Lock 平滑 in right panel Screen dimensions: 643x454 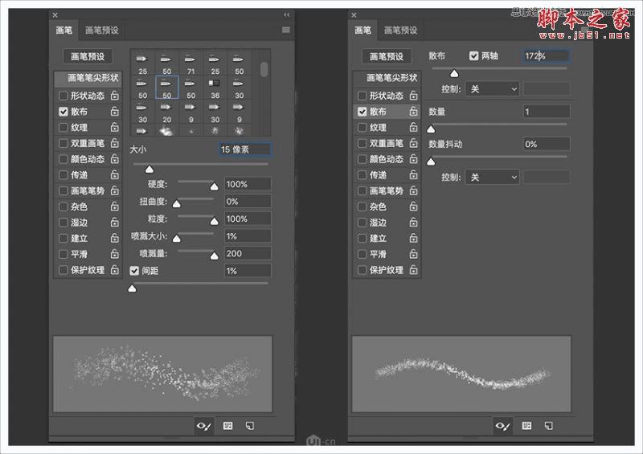tap(414, 254)
